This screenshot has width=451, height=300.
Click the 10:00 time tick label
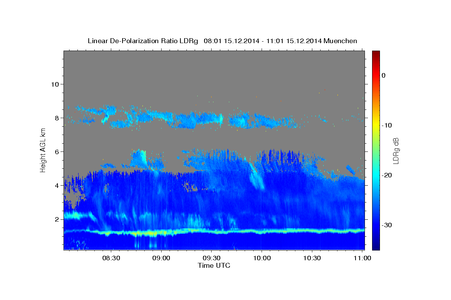[x=262, y=258]
